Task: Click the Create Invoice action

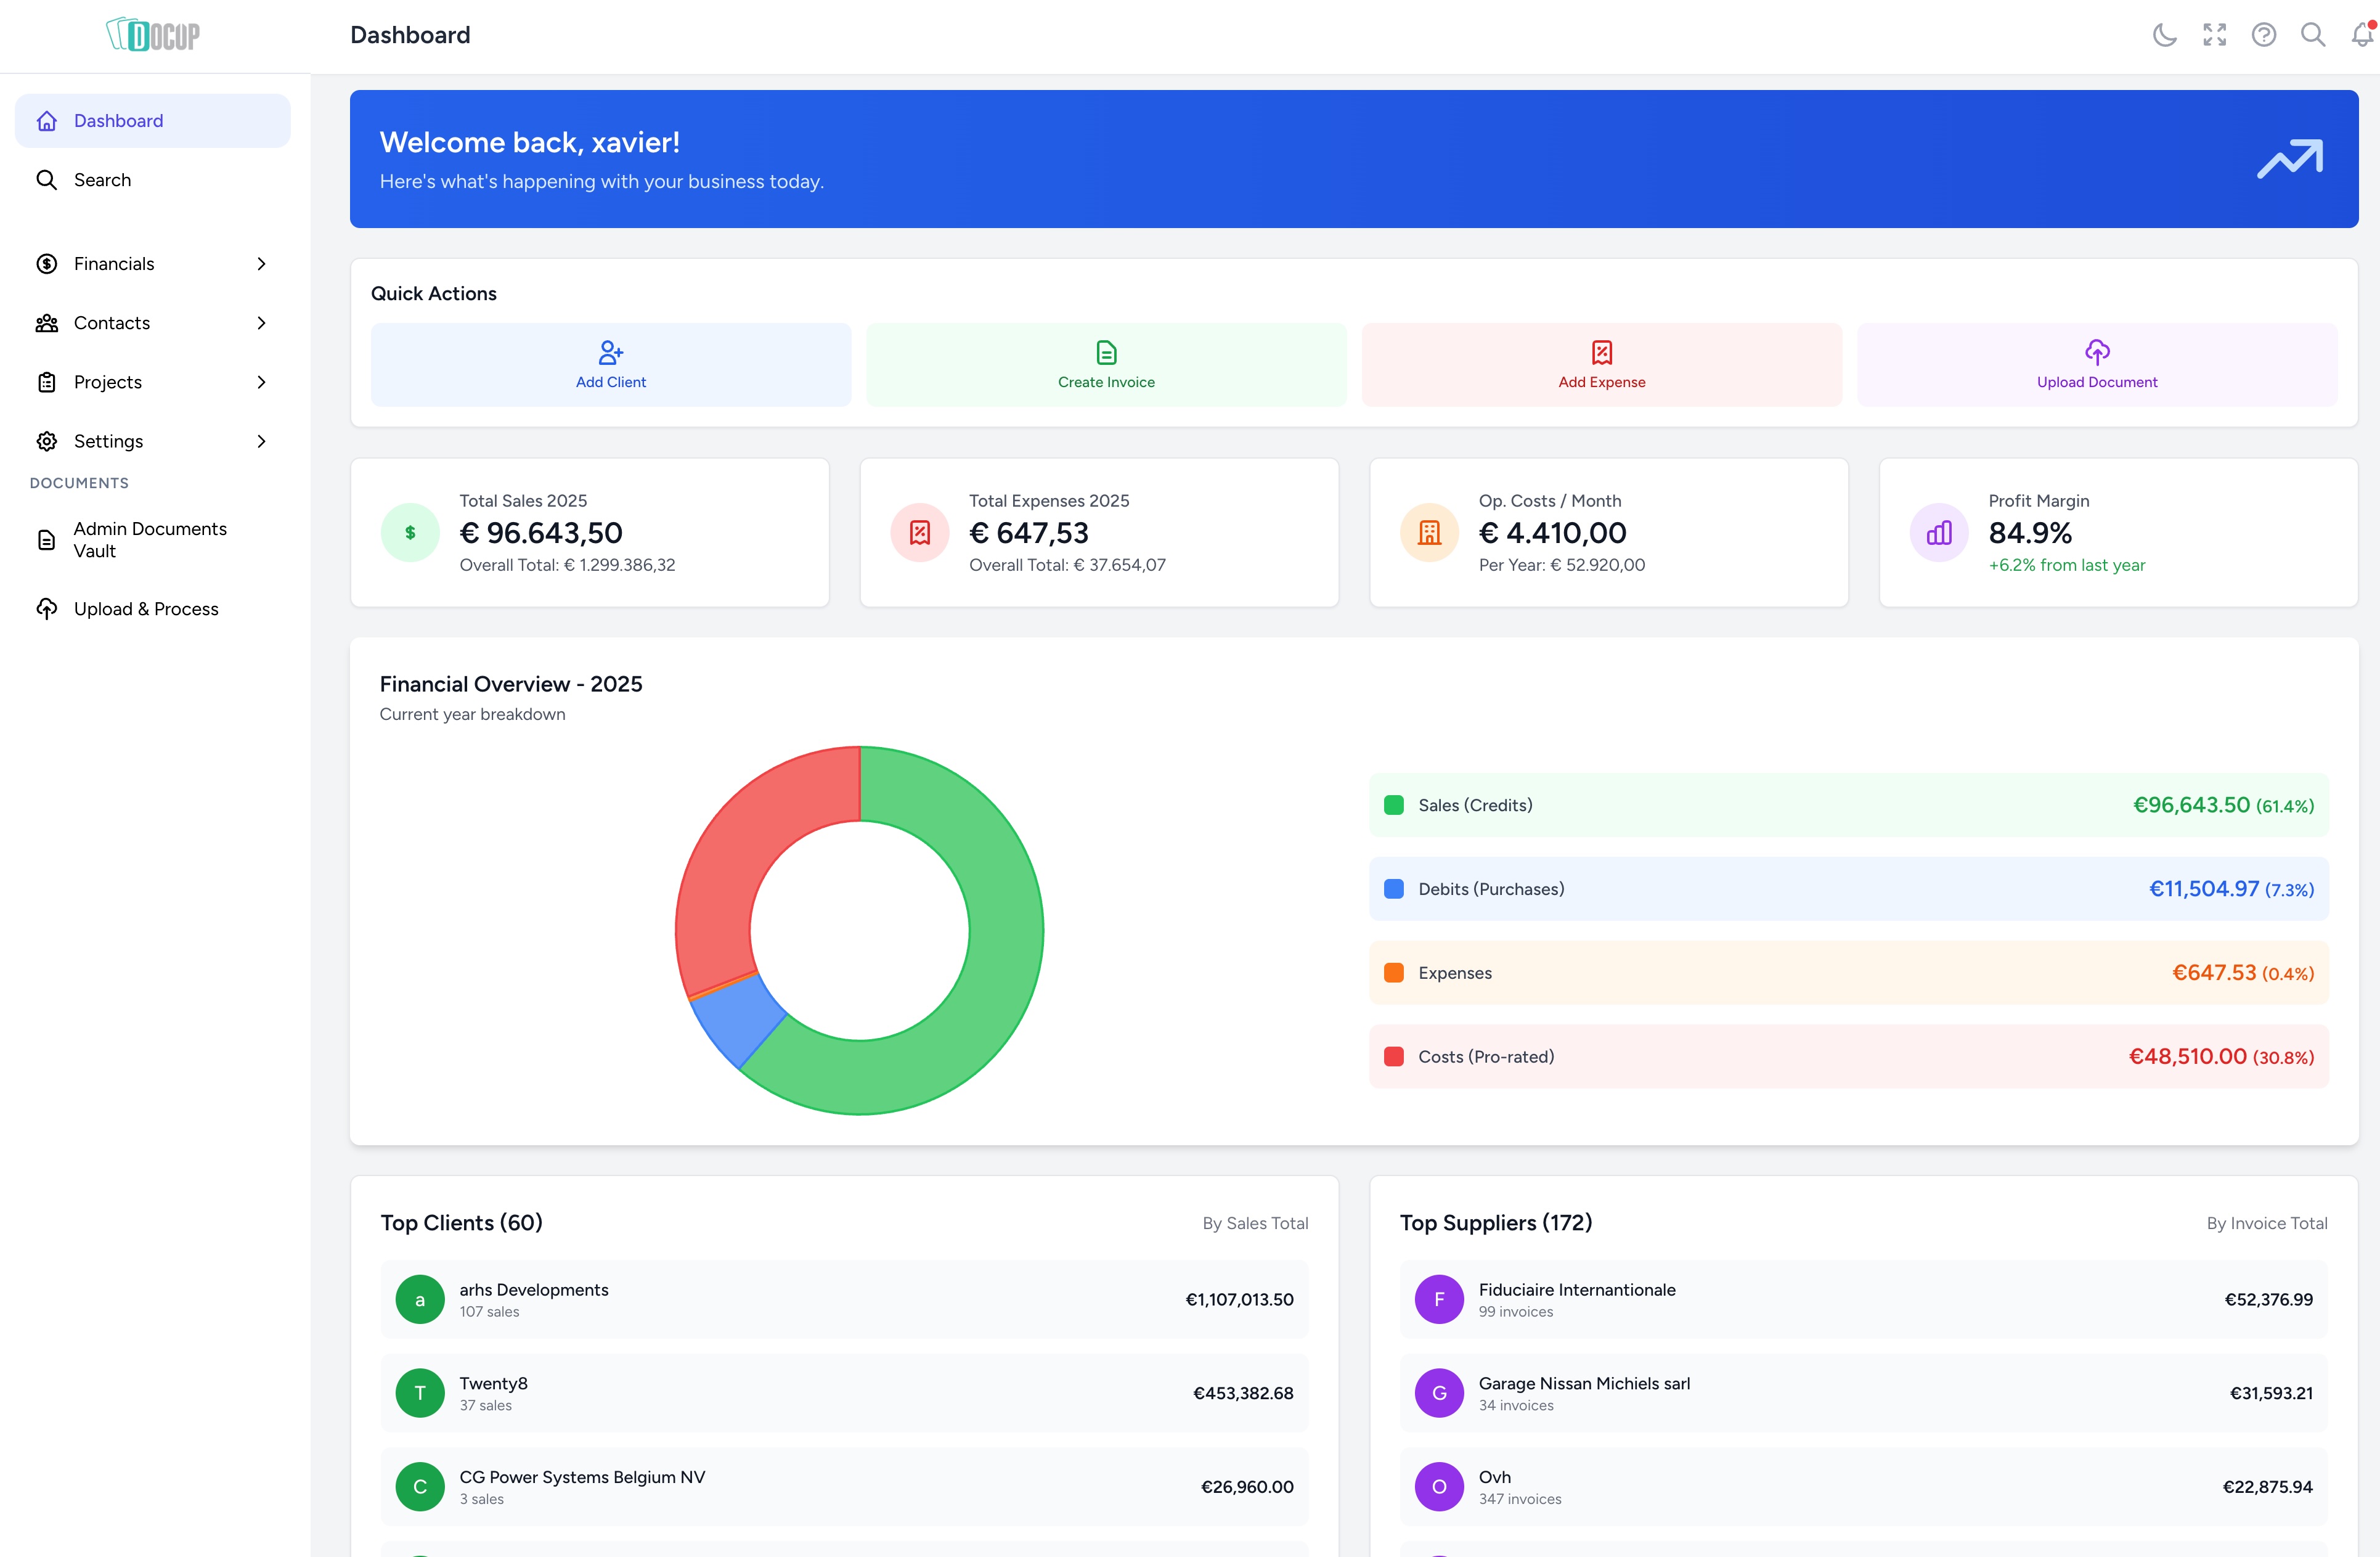Action: pos(1106,364)
